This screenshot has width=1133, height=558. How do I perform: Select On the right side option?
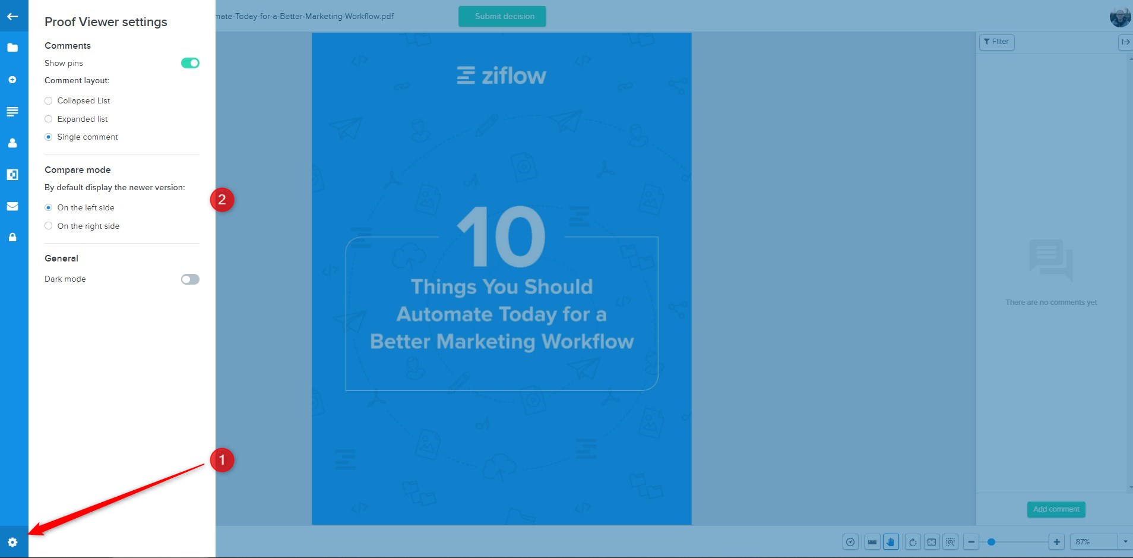tap(49, 226)
